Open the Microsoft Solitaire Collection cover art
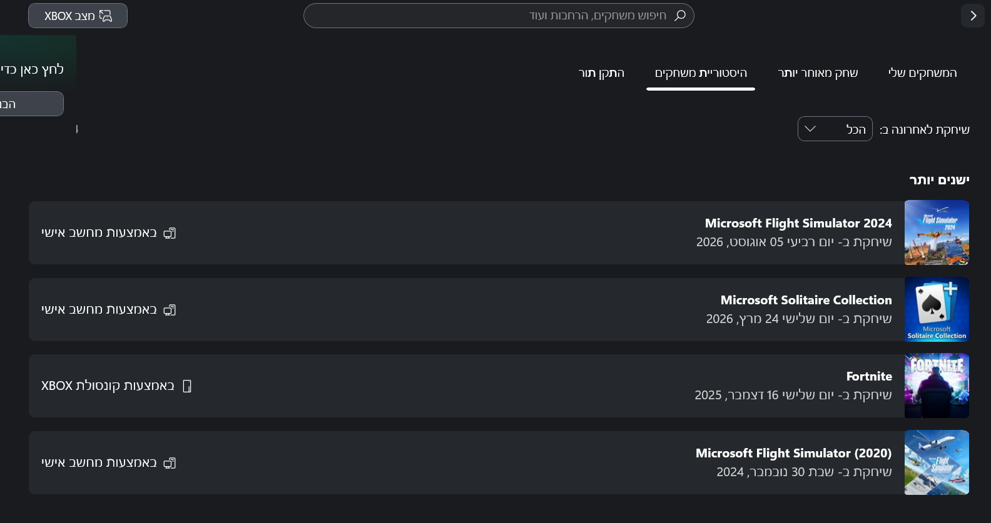 pos(937,309)
